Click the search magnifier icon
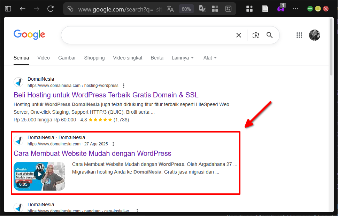Viewport: 338px width, 216px height. pyautogui.click(x=269, y=35)
